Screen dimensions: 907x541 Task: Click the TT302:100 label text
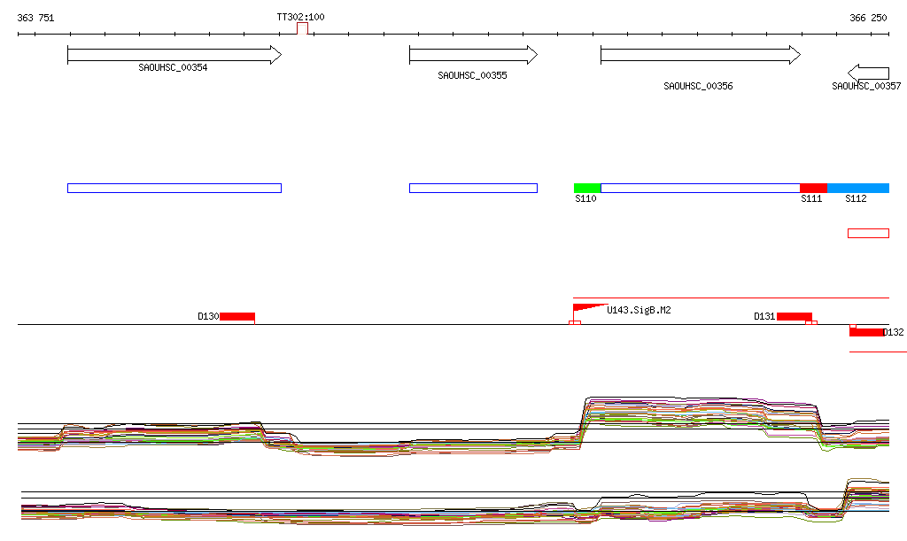[301, 17]
